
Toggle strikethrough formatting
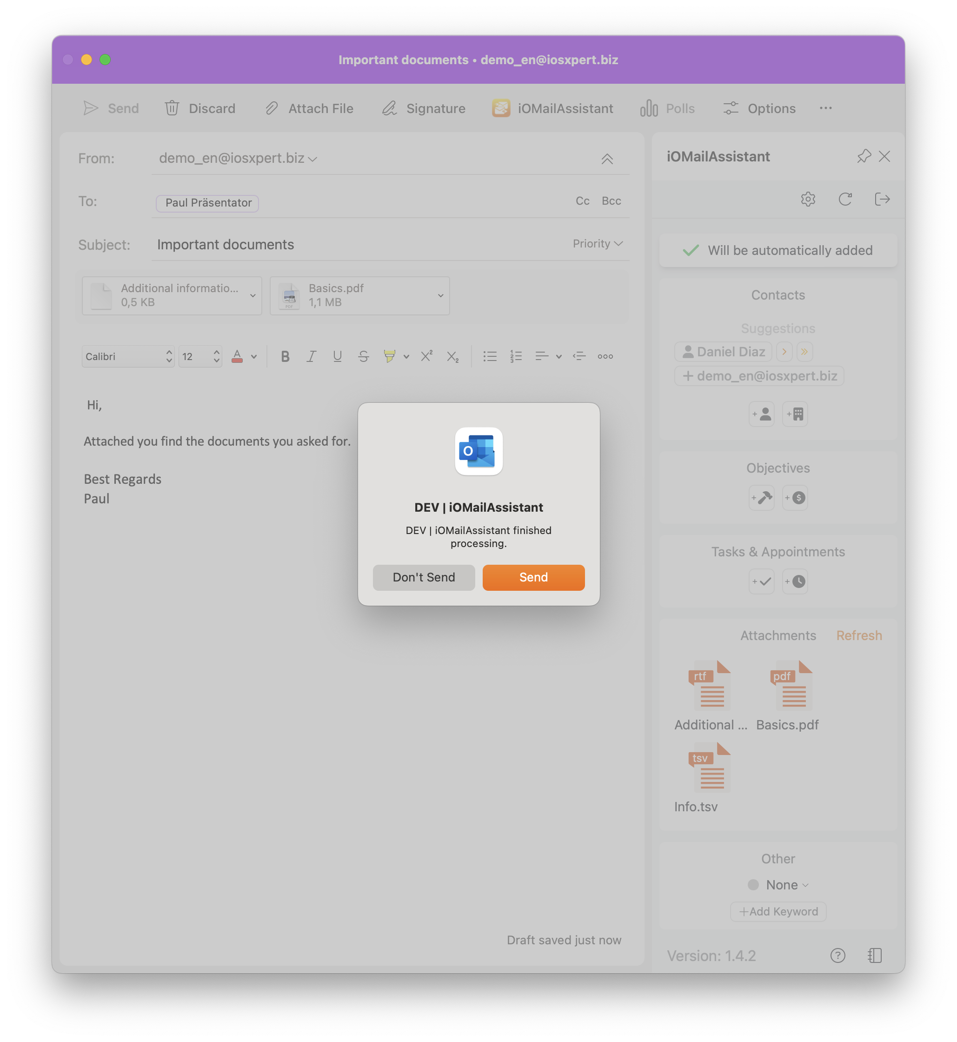click(x=364, y=356)
